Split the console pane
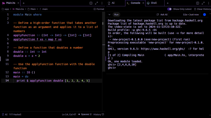211x118 pixels. pyautogui.click(x=198, y=3)
